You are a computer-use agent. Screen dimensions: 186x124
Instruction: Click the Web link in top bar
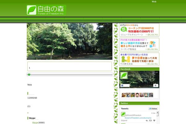154,2
